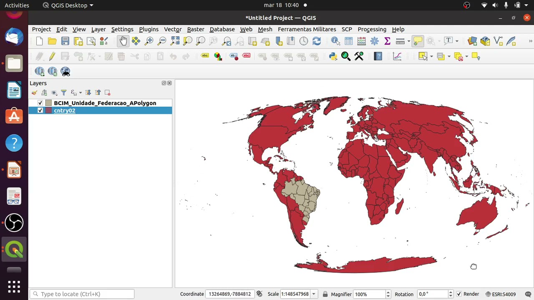Click the cntry02 crimson color swatch
534x300 pixels.
[49, 110]
